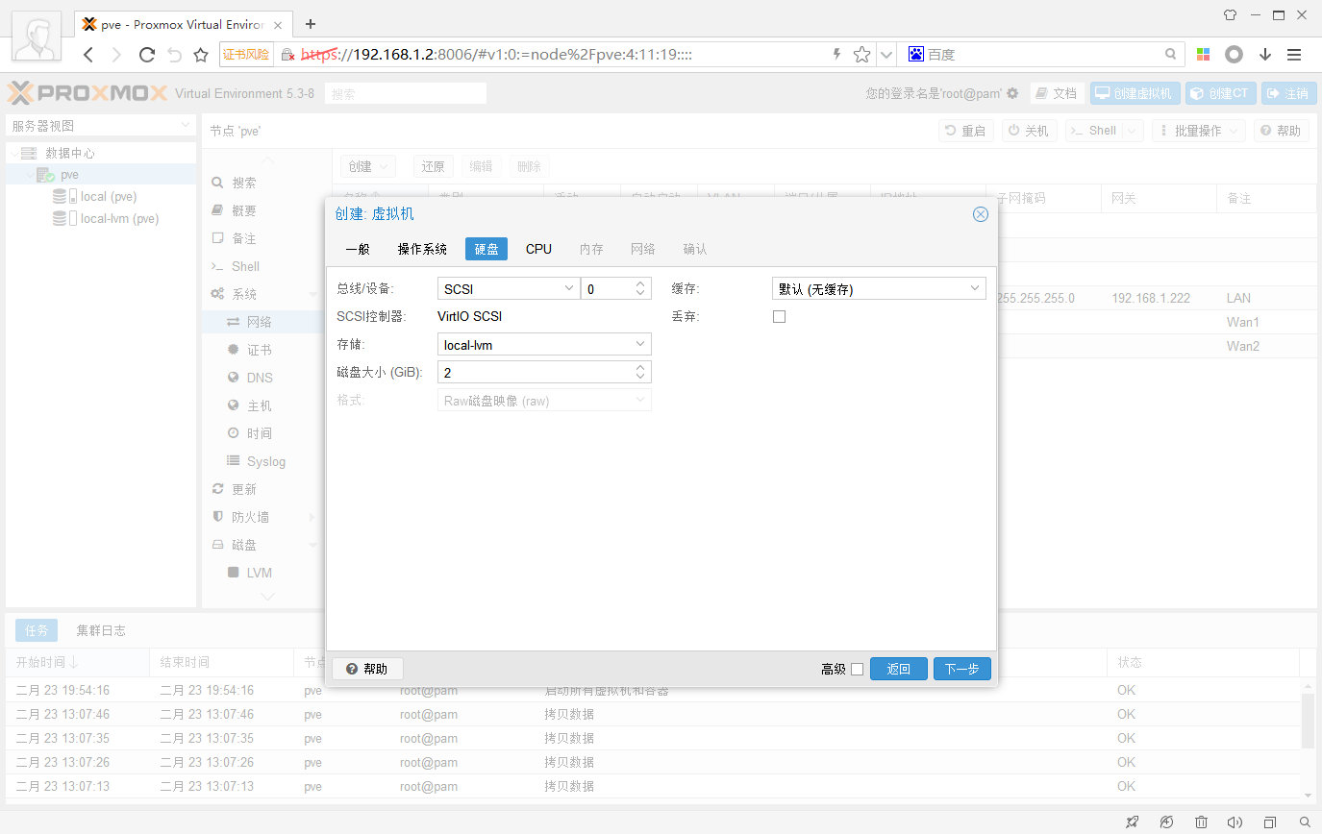Viewport: 1322px width, 834px height.
Task: Click the 下一步 next button
Action: pos(961,669)
